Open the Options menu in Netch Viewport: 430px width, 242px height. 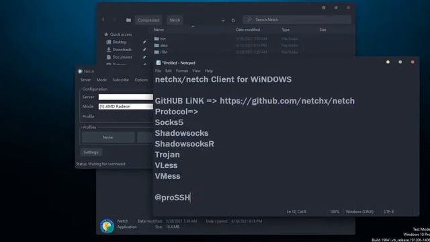click(141, 80)
